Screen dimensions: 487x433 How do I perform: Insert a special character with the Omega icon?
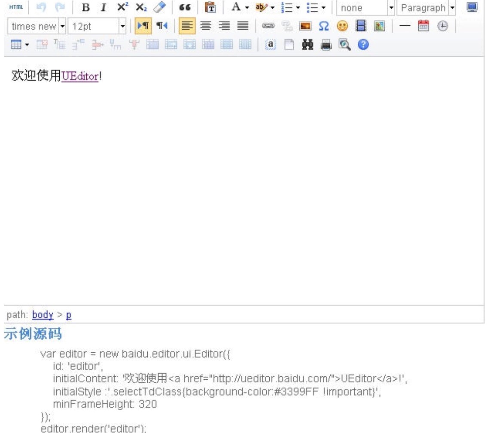click(324, 26)
